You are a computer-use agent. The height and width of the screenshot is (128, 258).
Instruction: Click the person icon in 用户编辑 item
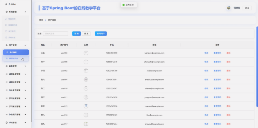[x=7, y=52]
